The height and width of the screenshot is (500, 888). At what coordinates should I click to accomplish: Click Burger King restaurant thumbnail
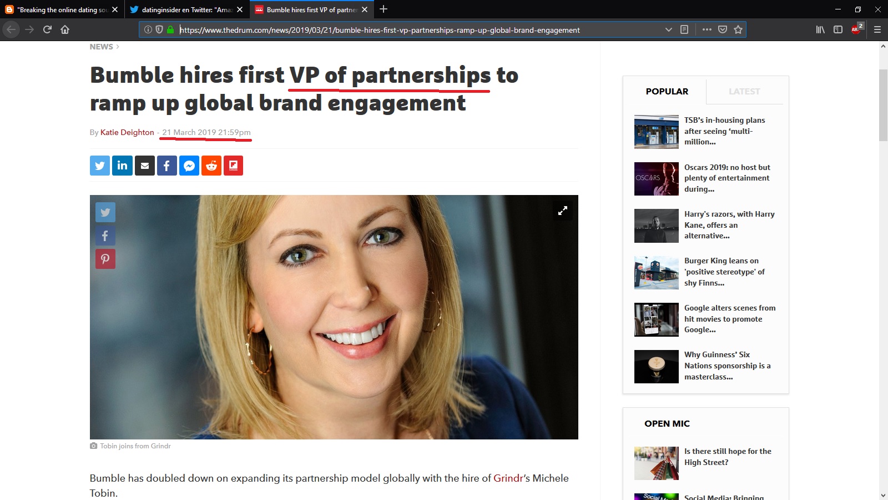tap(657, 273)
